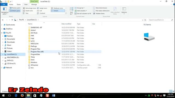Select MULTIMEDIA (D:) drive
This screenshot has height=98, width=175.
coord(13,57)
